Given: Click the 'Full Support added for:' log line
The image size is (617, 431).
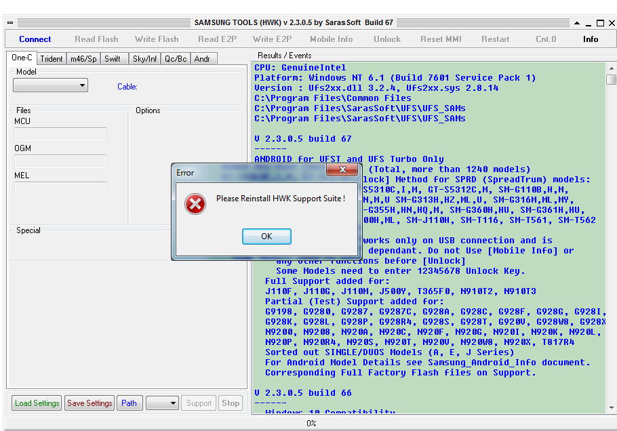Looking at the screenshot, I should (327, 281).
